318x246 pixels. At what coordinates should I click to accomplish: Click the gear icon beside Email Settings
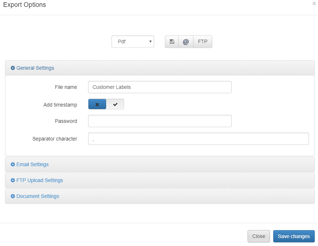tap(13, 164)
